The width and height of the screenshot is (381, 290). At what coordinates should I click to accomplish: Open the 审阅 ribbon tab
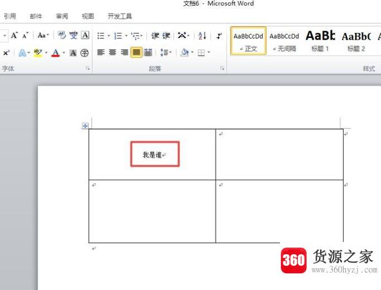tap(62, 16)
